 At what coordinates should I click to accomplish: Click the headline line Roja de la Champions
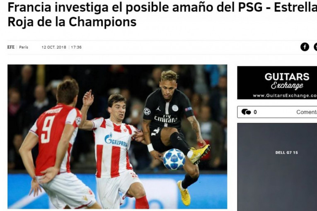[72, 22]
